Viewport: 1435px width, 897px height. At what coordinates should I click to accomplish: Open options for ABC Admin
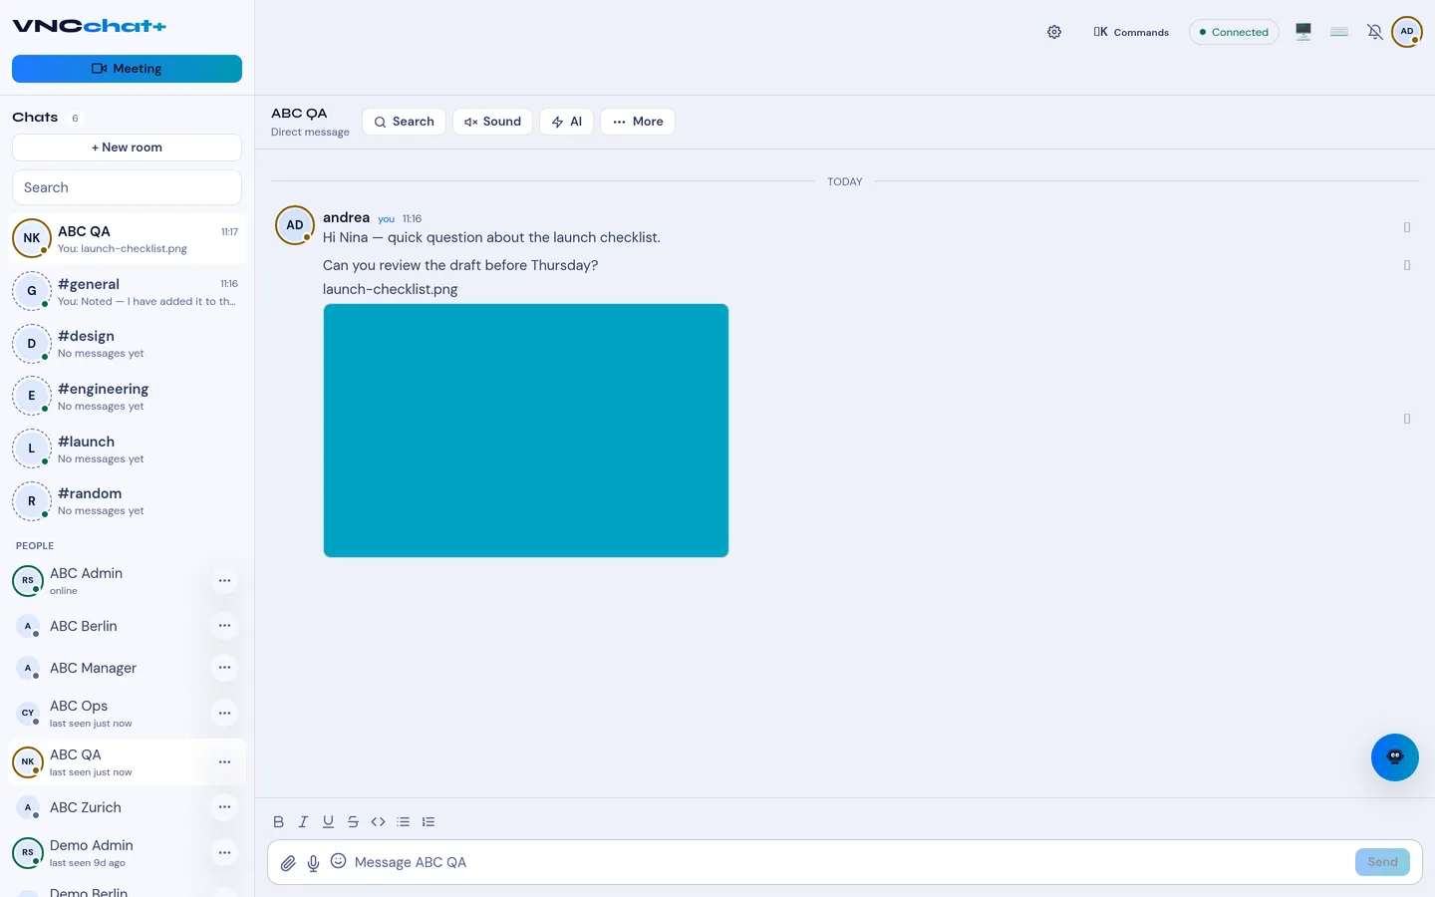coord(225,580)
